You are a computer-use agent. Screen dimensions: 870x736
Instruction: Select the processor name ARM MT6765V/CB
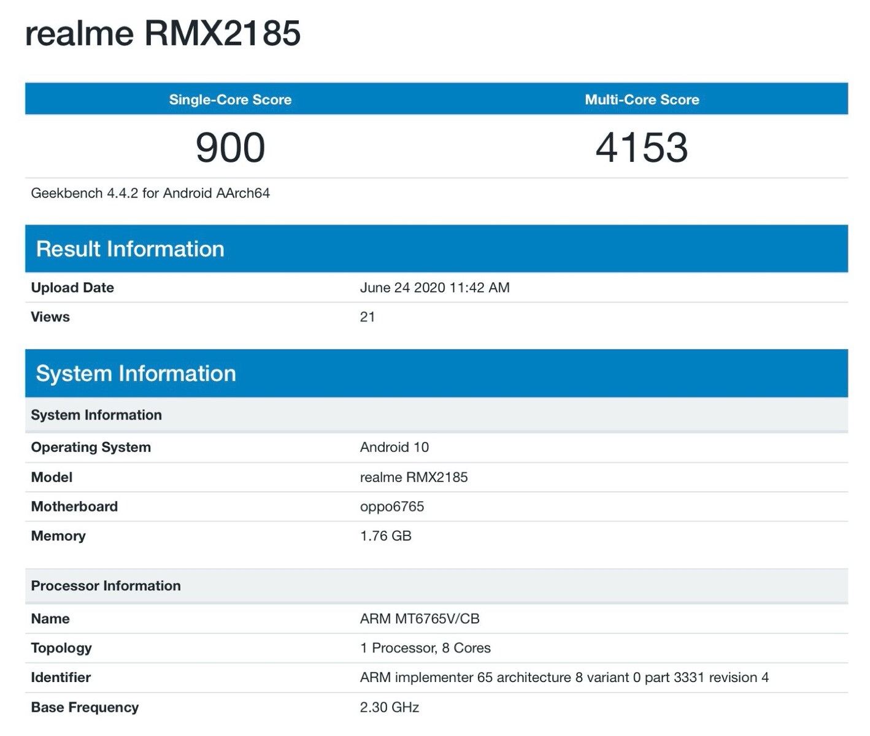[x=420, y=619]
